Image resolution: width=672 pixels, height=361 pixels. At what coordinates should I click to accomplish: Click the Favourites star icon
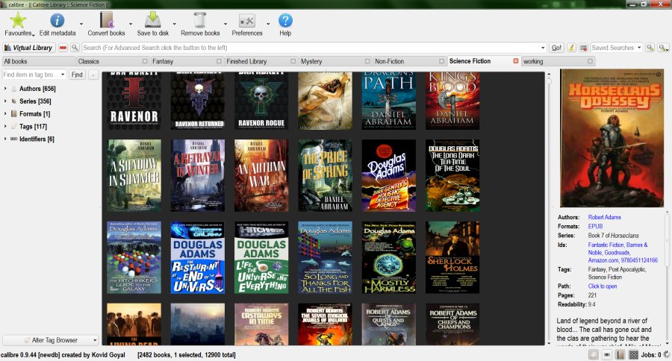tap(17, 20)
